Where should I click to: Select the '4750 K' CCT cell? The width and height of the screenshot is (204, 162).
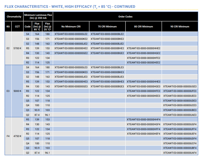[17, 136]
